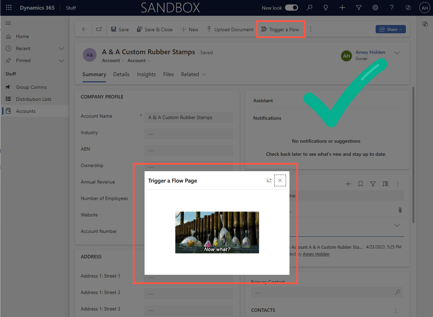The width and height of the screenshot is (433, 317).
Task: Open the search icon in the top bar
Action: (309, 8)
